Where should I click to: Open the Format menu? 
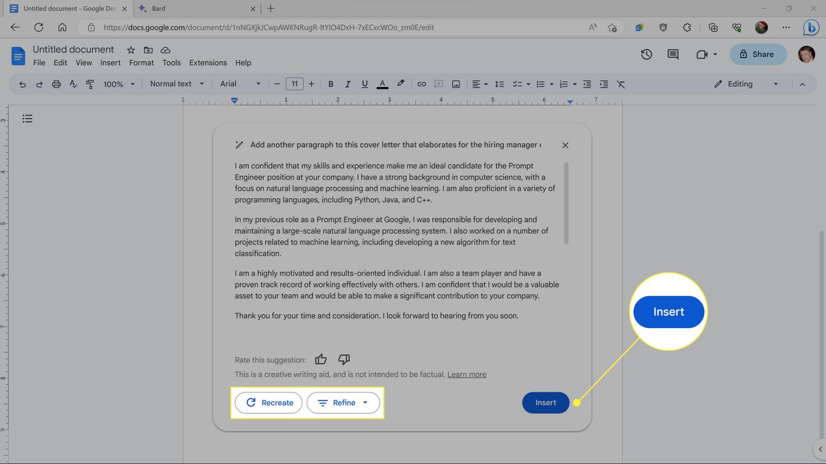click(x=142, y=63)
